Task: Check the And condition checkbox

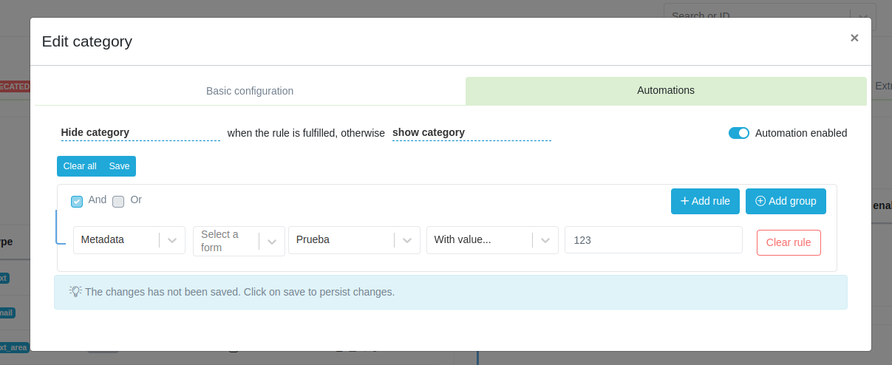Action: (x=77, y=202)
